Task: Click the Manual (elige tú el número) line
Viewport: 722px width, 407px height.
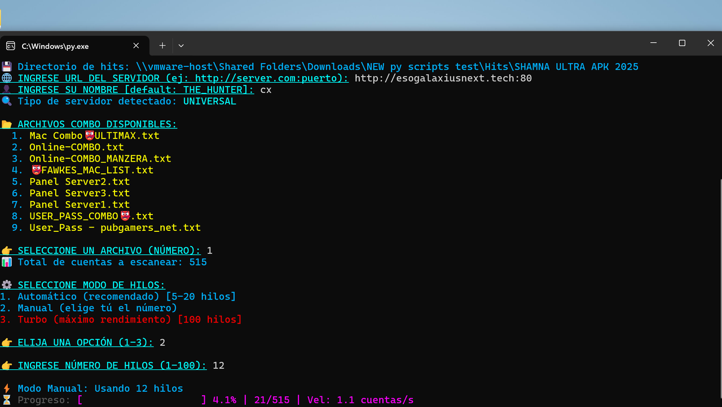Action: tap(89, 308)
